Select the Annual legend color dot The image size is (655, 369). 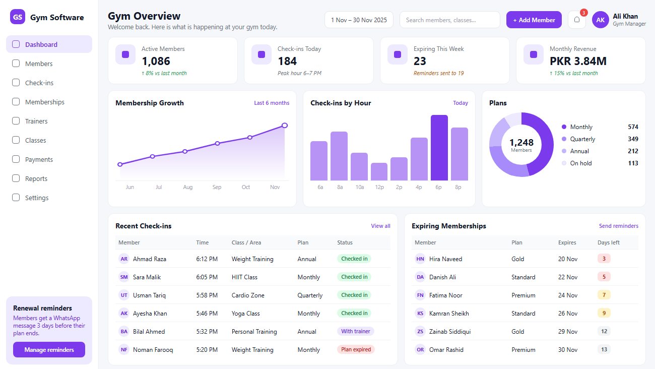pyautogui.click(x=564, y=151)
